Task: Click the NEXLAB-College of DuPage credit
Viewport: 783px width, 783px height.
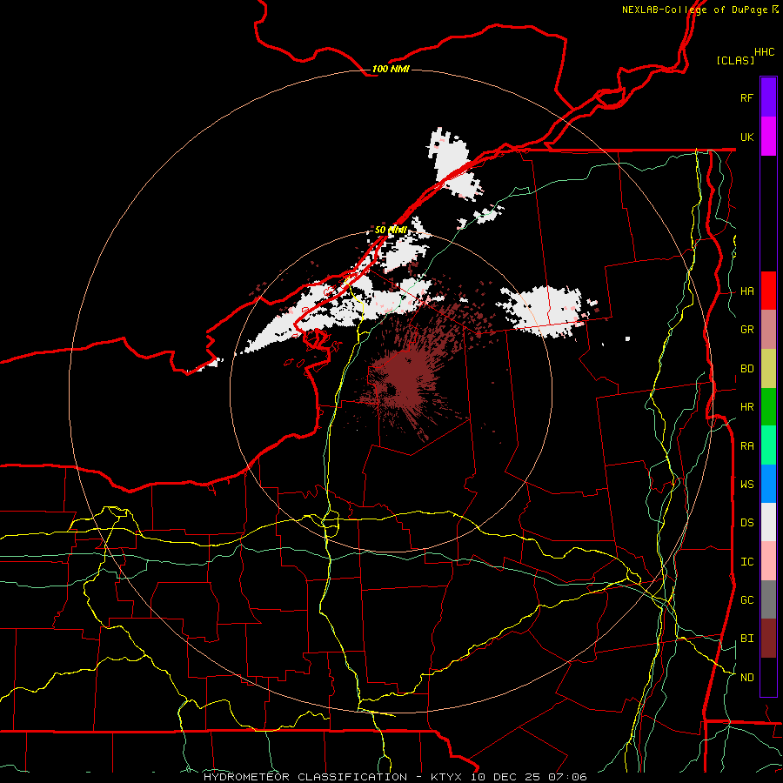Action: [694, 10]
